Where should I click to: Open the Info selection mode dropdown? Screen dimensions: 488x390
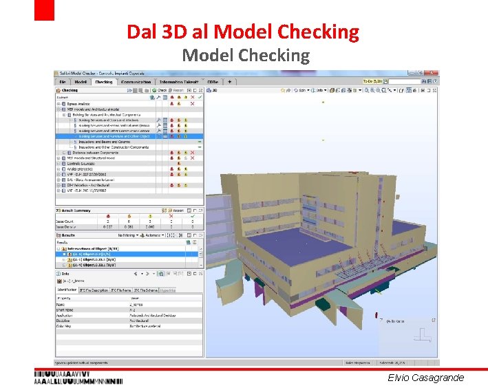[319, 90]
